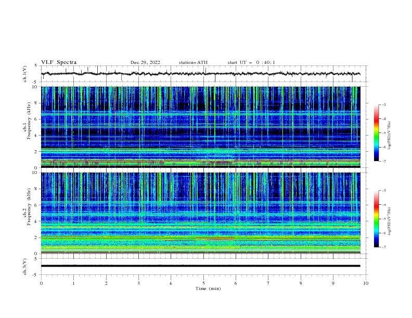Click time axis tick label "7"
The width and height of the screenshot is (412, 318).
click(x=268, y=283)
